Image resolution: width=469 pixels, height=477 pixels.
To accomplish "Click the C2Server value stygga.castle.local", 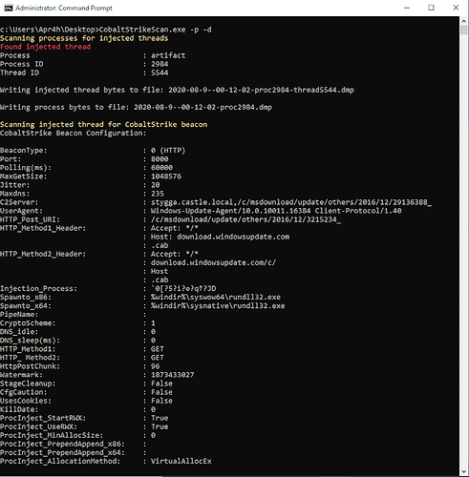I will [192, 202].
